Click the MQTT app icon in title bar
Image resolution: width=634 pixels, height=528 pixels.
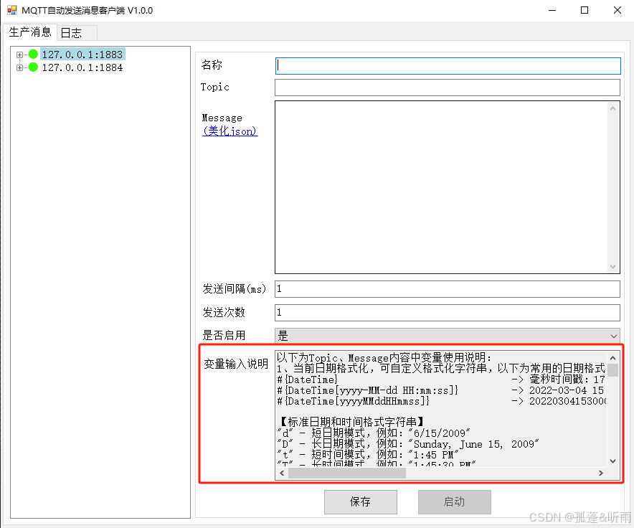pyautogui.click(x=12, y=10)
